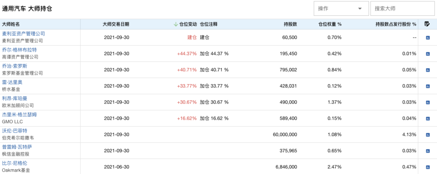
Task: Open 麦利亚资产管理公司 guru link
Action: pos(23,34)
